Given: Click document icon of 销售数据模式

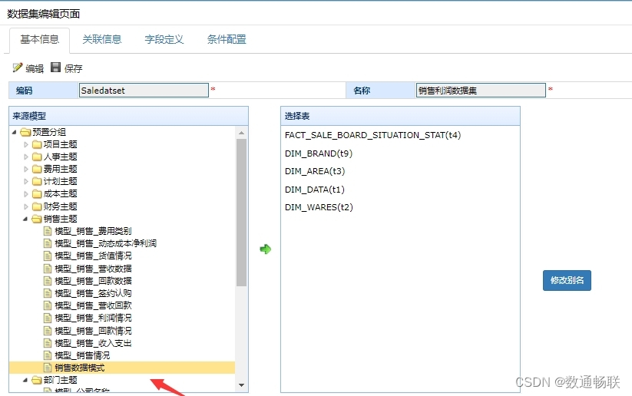Looking at the screenshot, I should (x=48, y=368).
